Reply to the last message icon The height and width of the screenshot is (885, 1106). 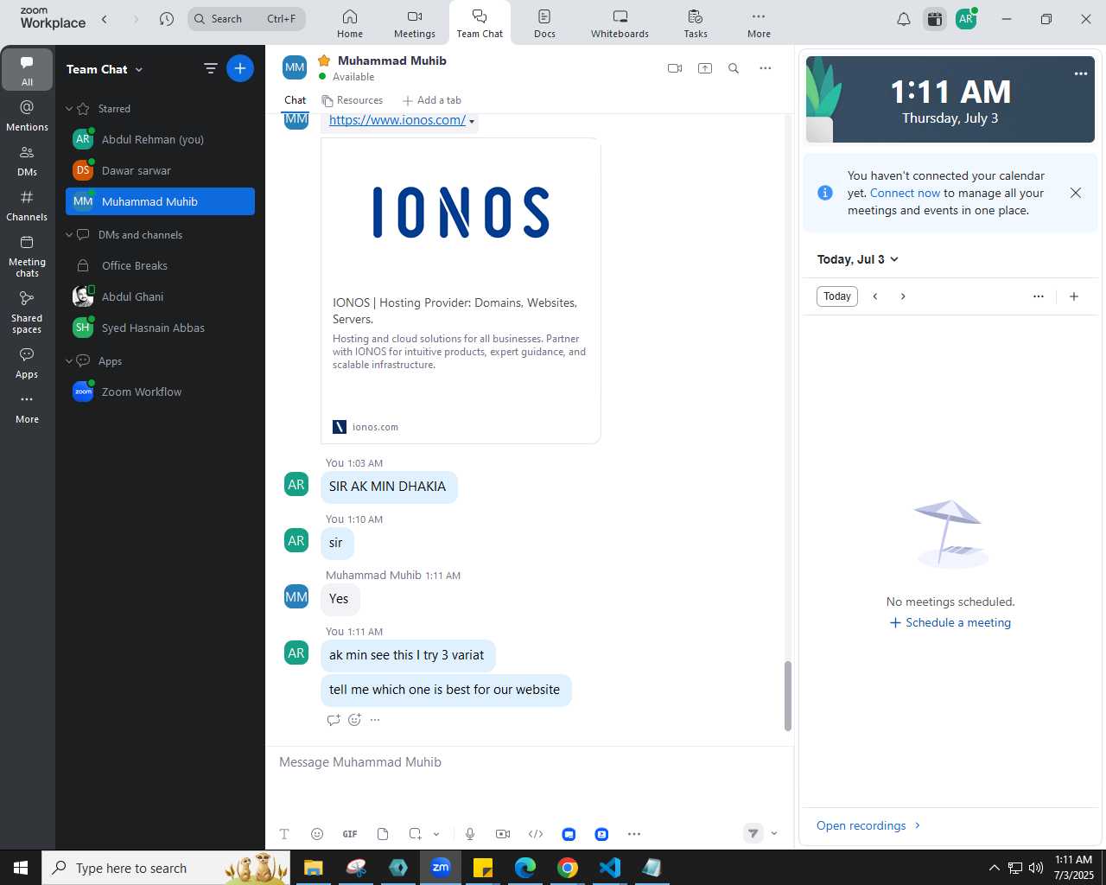(334, 720)
